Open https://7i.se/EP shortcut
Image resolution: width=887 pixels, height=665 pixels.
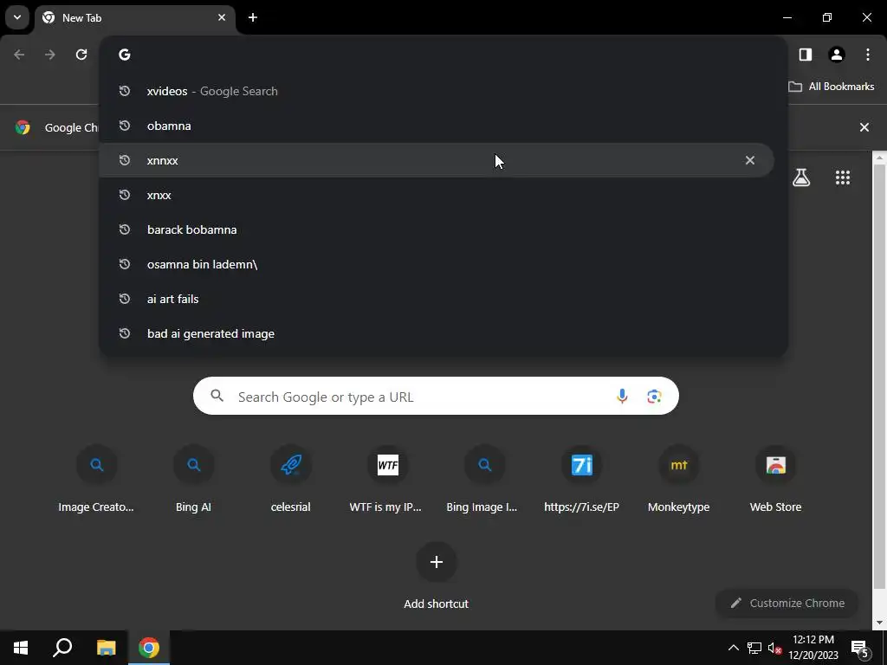coord(581,480)
